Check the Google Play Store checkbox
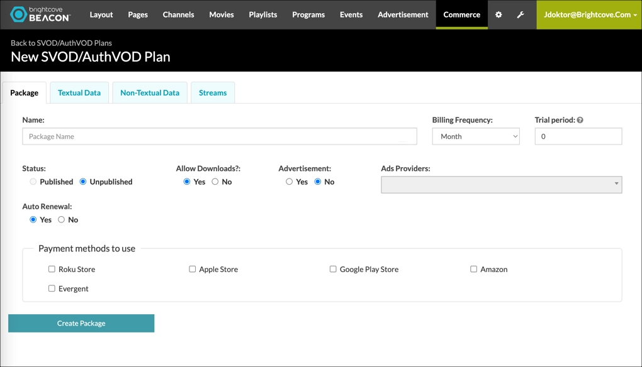Image resolution: width=642 pixels, height=367 pixels. (333, 269)
